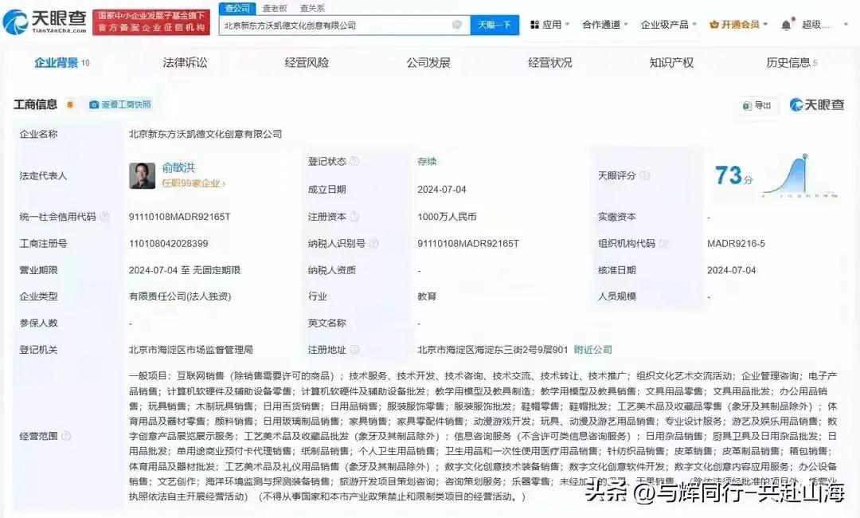Click help icon beside 经营范围
The image size is (860, 518).
[x=66, y=436]
